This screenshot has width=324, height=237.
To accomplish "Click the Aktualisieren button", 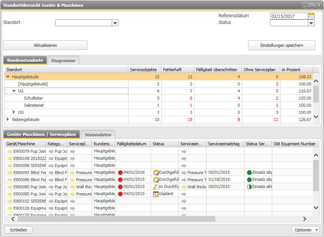I will point(45,45).
